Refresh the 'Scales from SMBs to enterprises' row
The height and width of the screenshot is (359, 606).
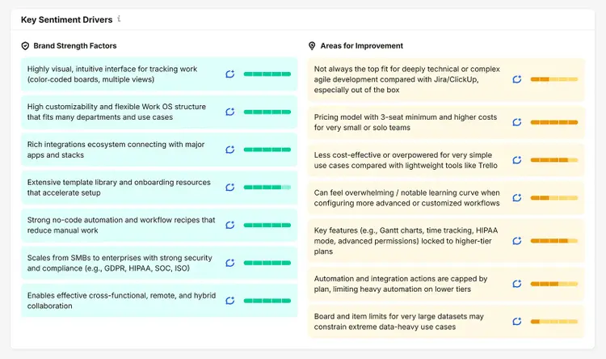[230, 263]
